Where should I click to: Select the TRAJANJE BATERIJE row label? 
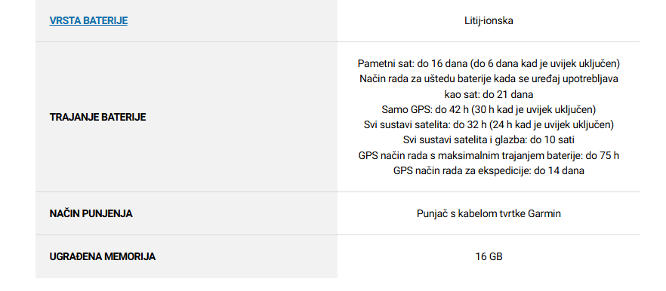[97, 117]
